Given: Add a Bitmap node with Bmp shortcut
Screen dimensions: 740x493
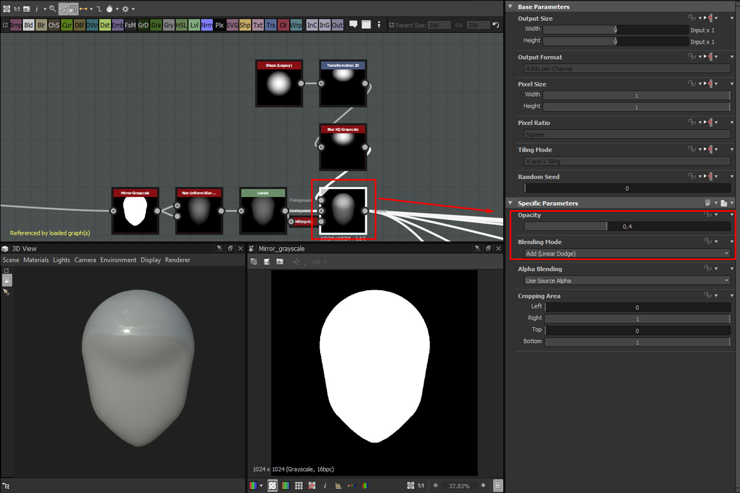Looking at the screenshot, I should coord(16,25).
